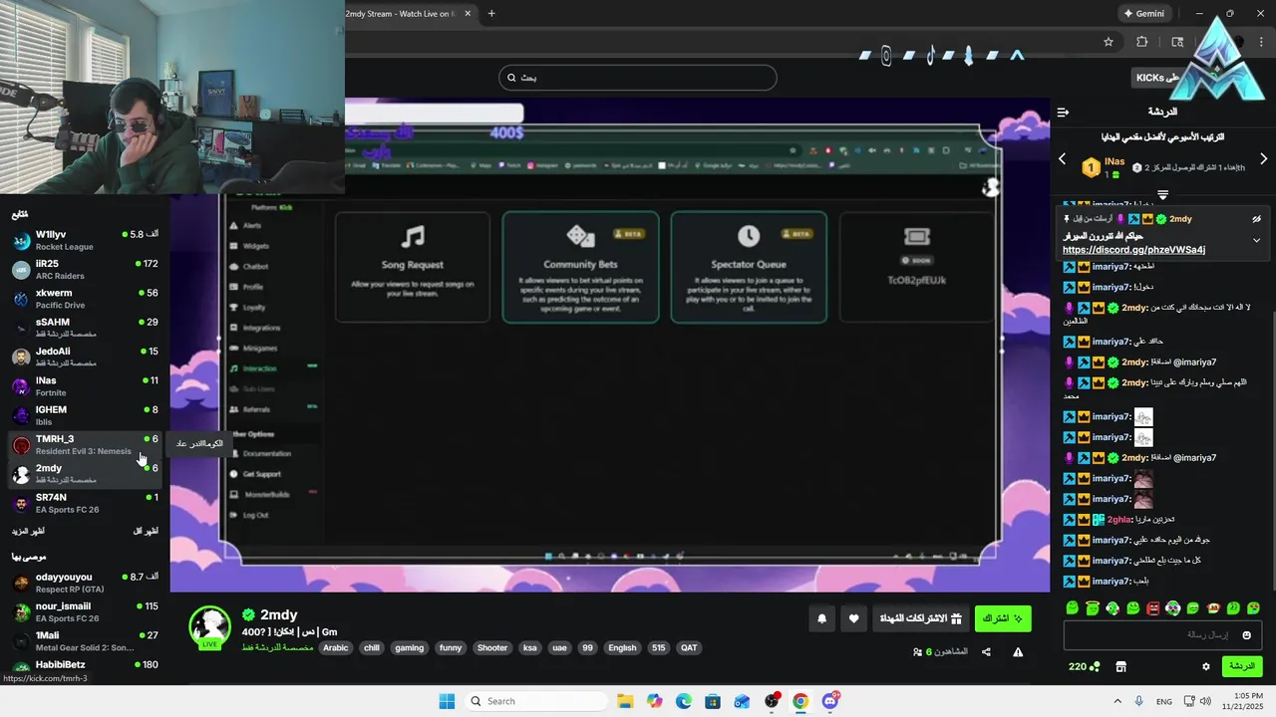Click the taskbar clock showing 1:05 PM
Image resolution: width=1276 pixels, height=717 pixels.
[x=1240, y=701]
